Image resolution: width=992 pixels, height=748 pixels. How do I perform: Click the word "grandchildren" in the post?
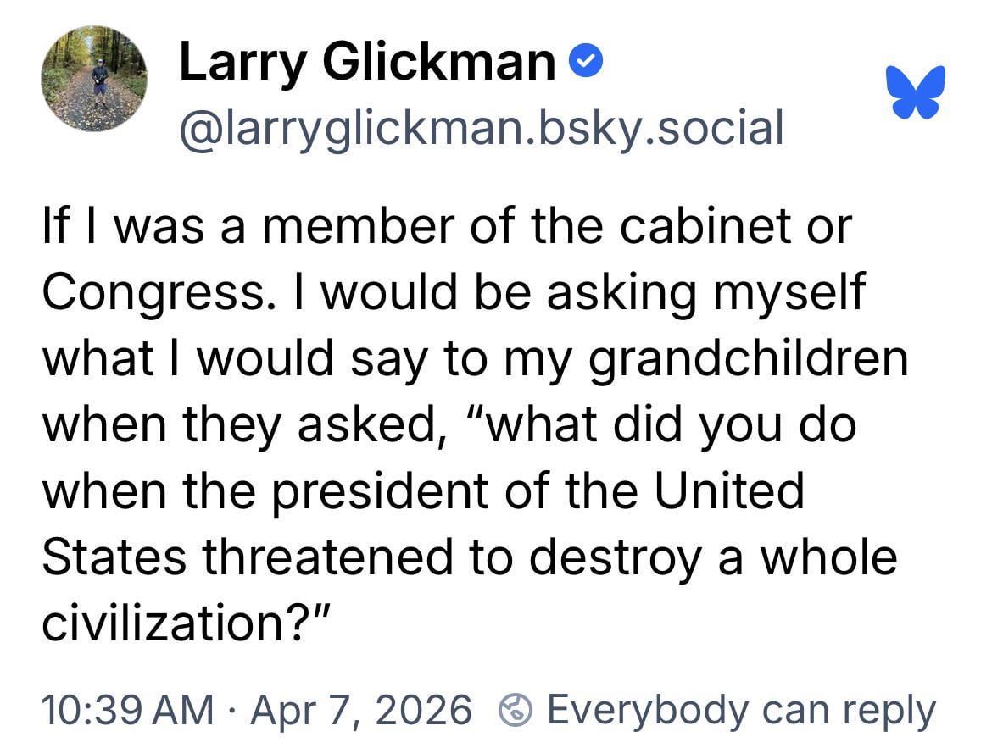click(x=747, y=358)
